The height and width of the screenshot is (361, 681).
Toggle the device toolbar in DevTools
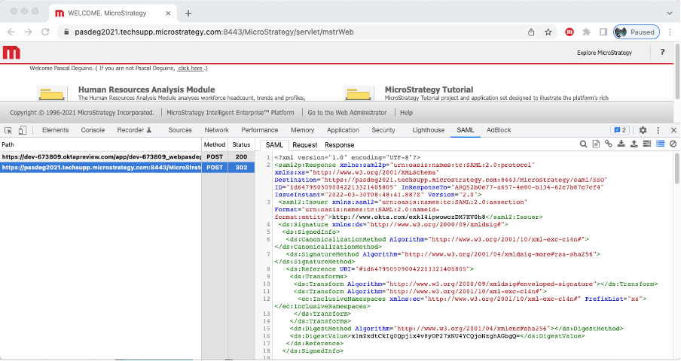click(x=23, y=130)
